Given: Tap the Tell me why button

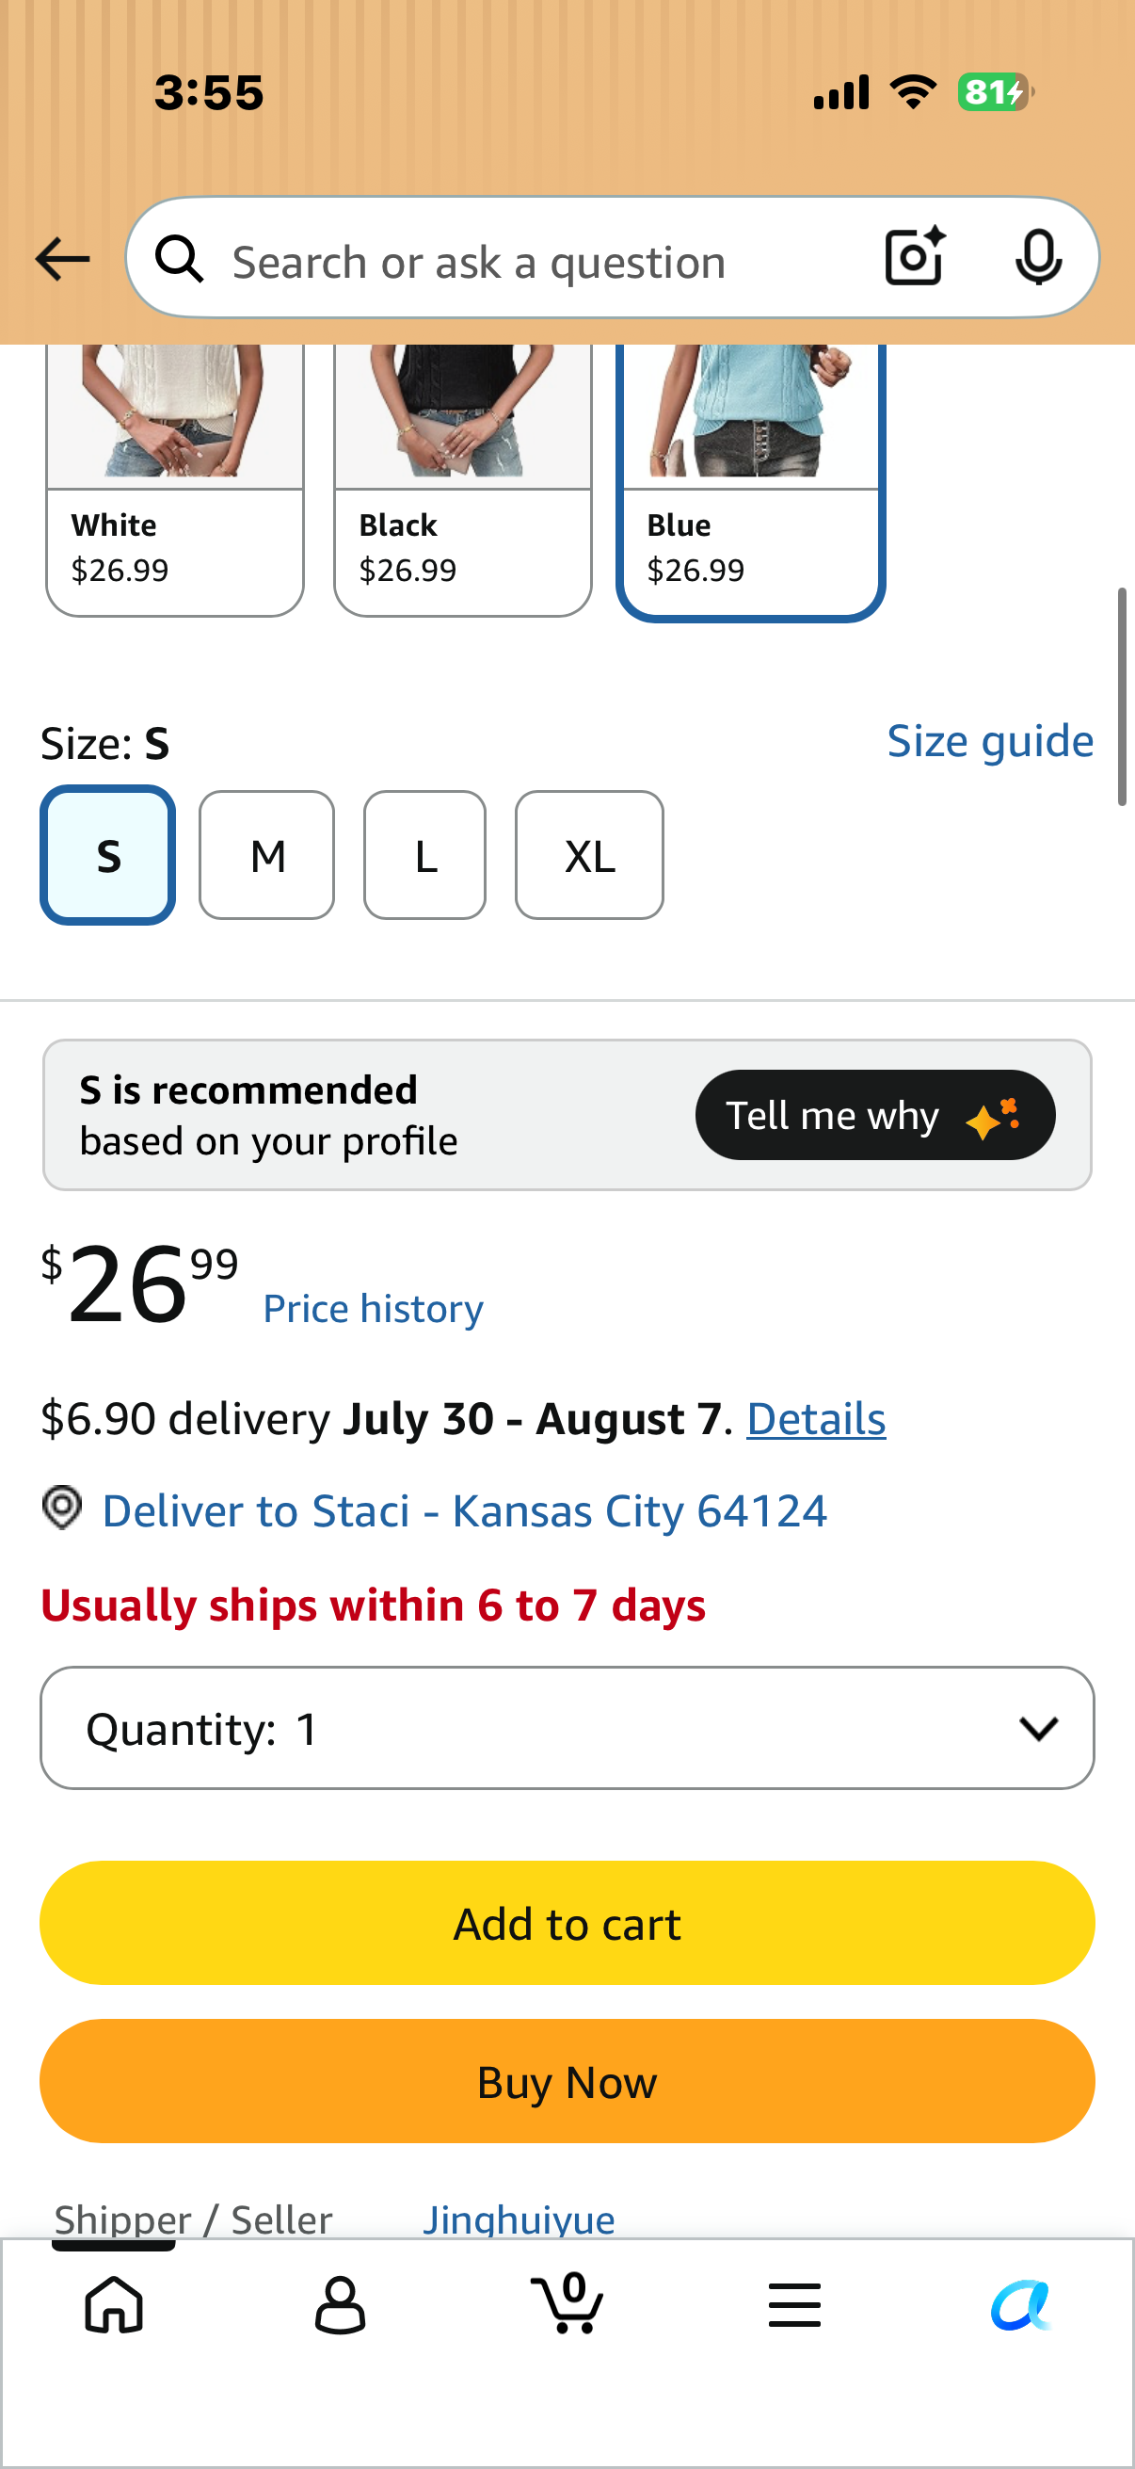Looking at the screenshot, I should 875,1115.
